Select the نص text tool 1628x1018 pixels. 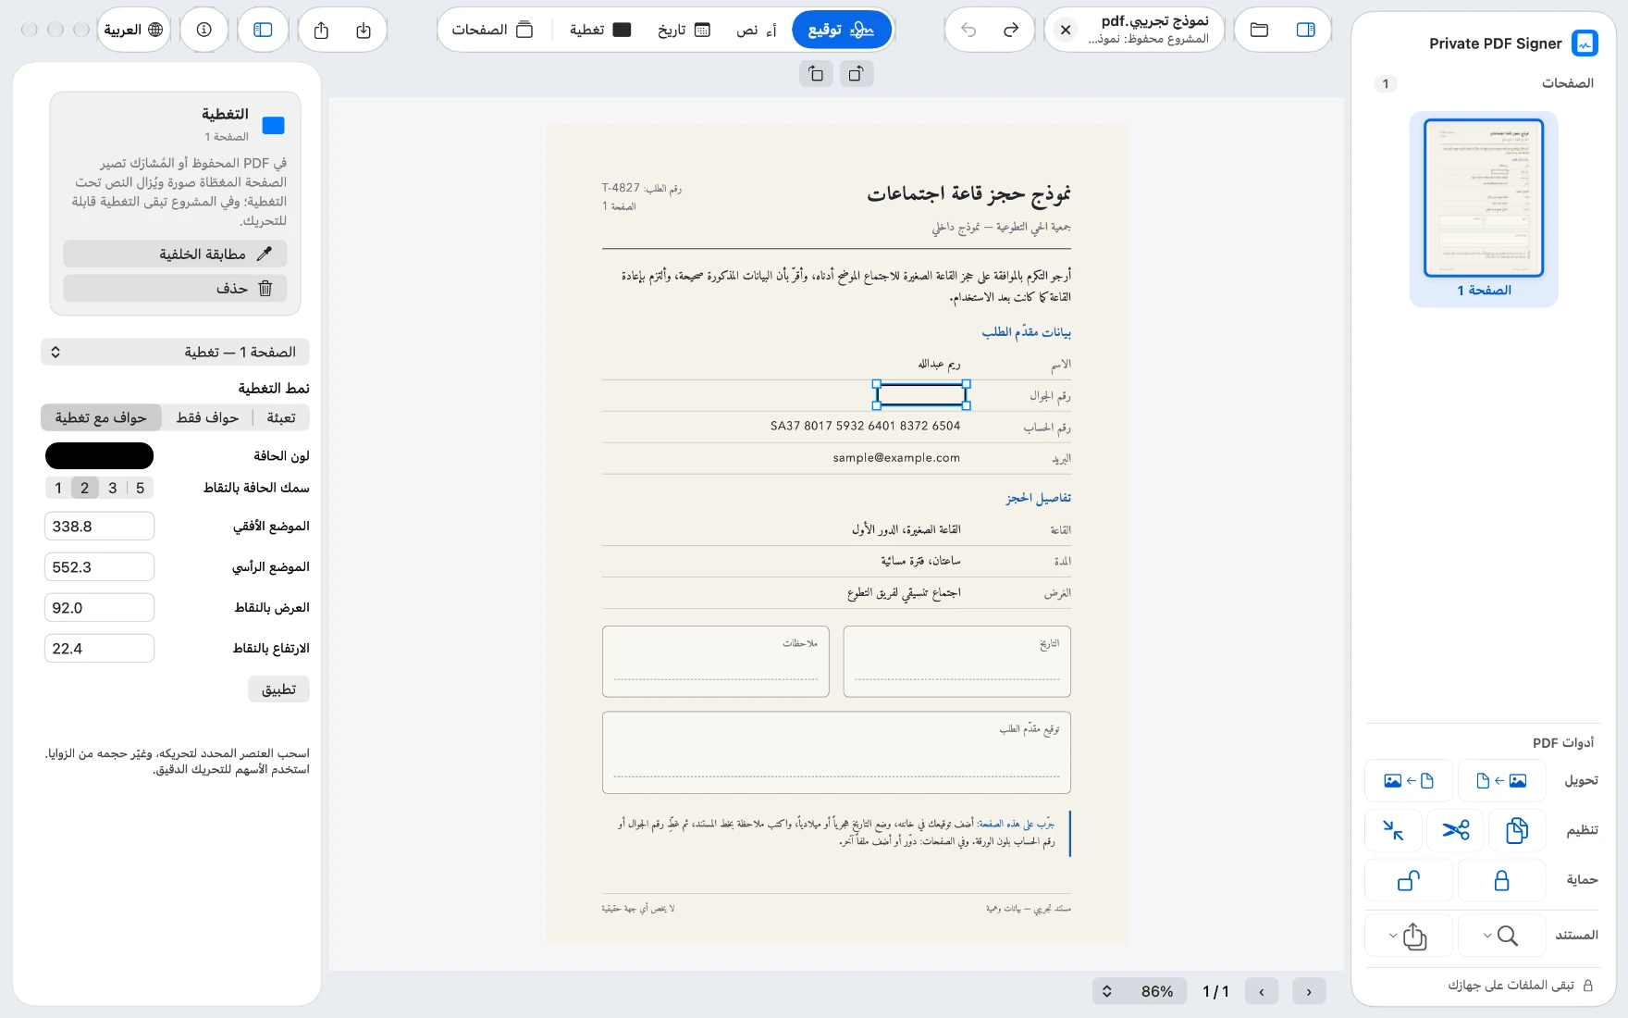(757, 30)
